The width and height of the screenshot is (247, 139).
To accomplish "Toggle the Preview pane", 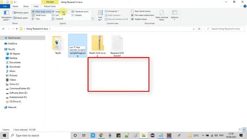I will click(20, 13).
